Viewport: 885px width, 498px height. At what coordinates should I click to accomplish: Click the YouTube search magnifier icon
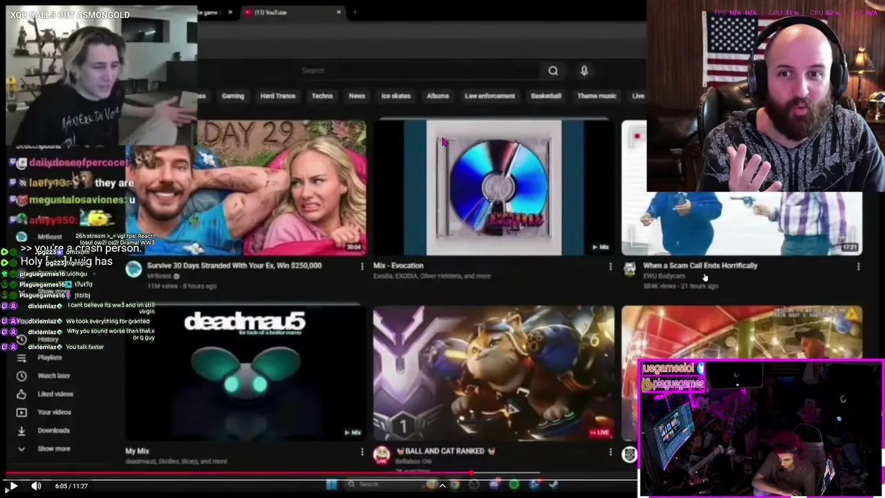coord(553,71)
